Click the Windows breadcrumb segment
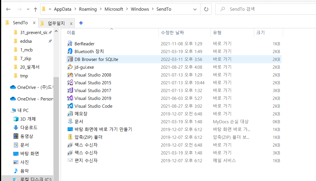This screenshot has height=181, width=316. coord(140,9)
